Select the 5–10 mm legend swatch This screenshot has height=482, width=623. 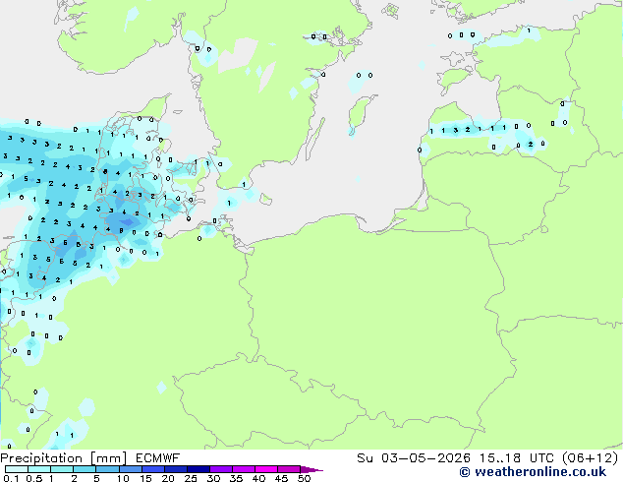[107, 469]
